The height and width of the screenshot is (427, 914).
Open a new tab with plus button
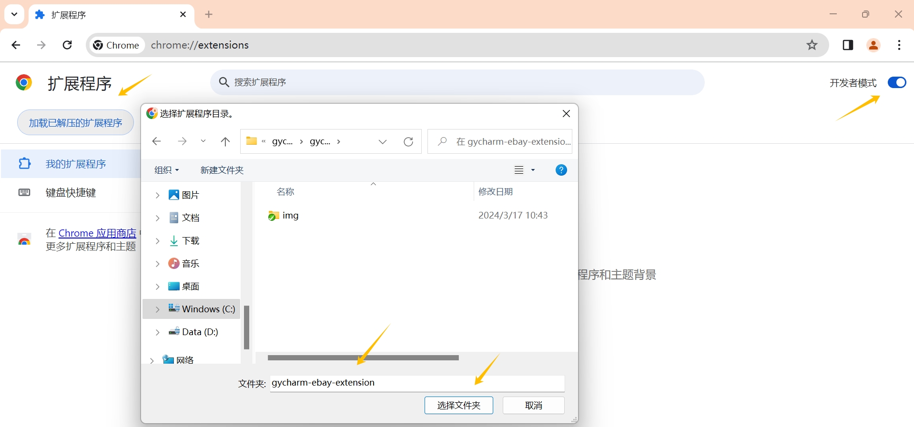click(209, 14)
